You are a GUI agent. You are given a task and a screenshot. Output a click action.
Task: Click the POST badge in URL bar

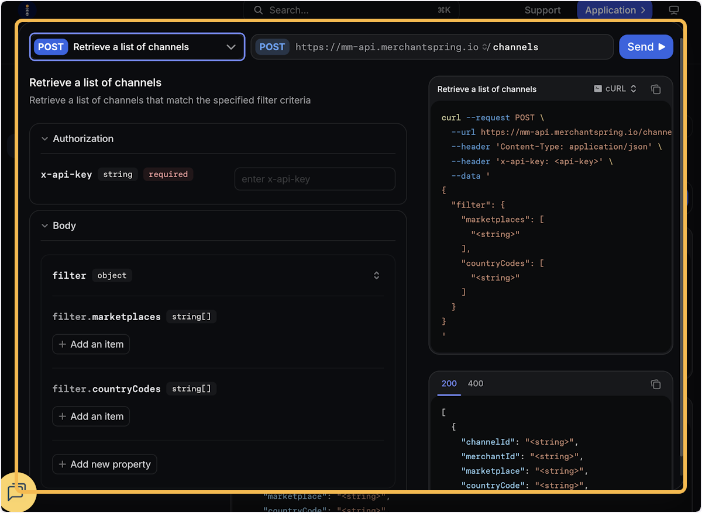point(272,47)
